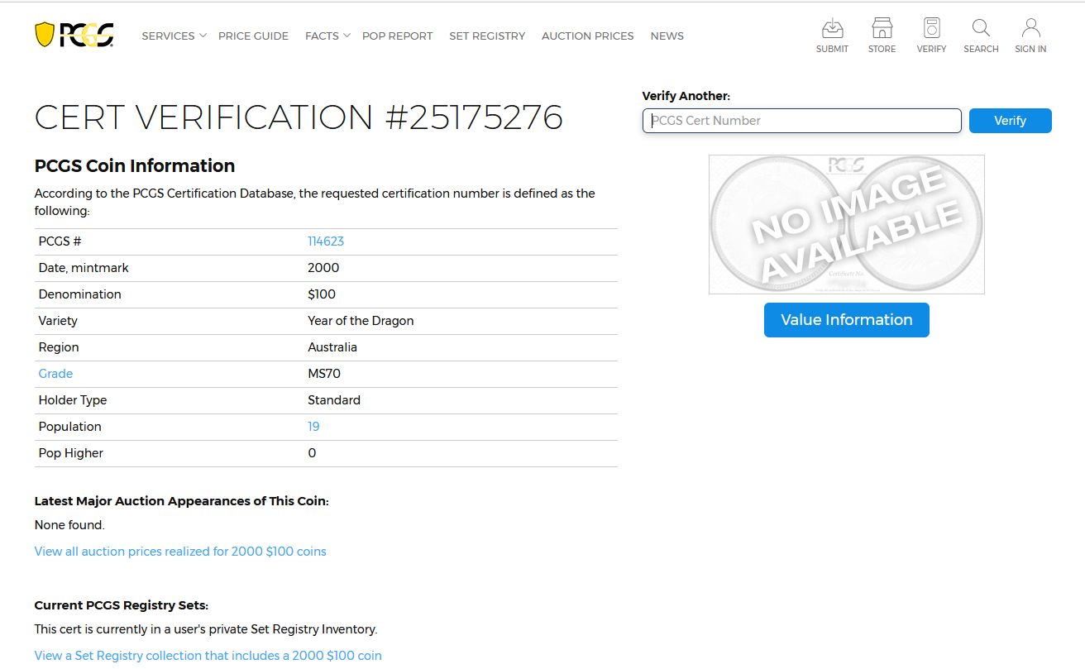
Task: Open Auction Prices menu item
Action: pyautogui.click(x=587, y=36)
